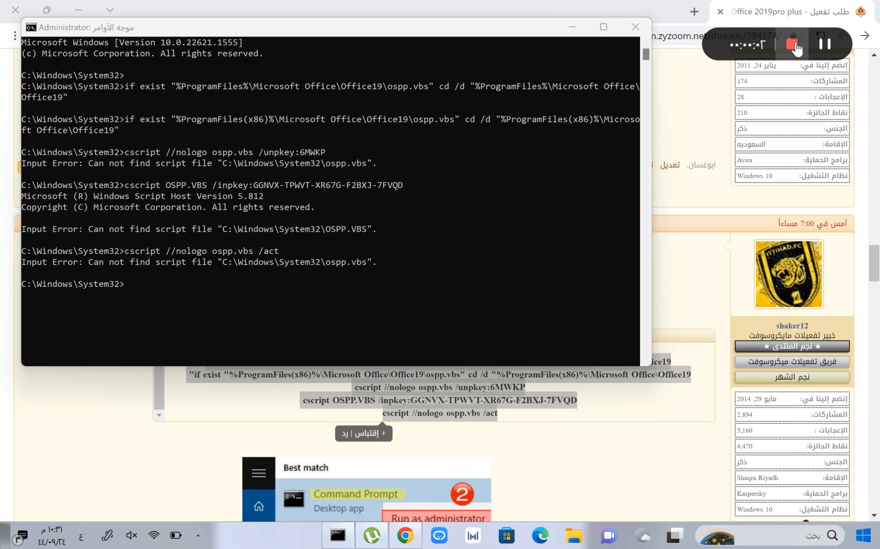880x549 pixels.
Task: Click the تعديل edit link
Action: point(670,165)
